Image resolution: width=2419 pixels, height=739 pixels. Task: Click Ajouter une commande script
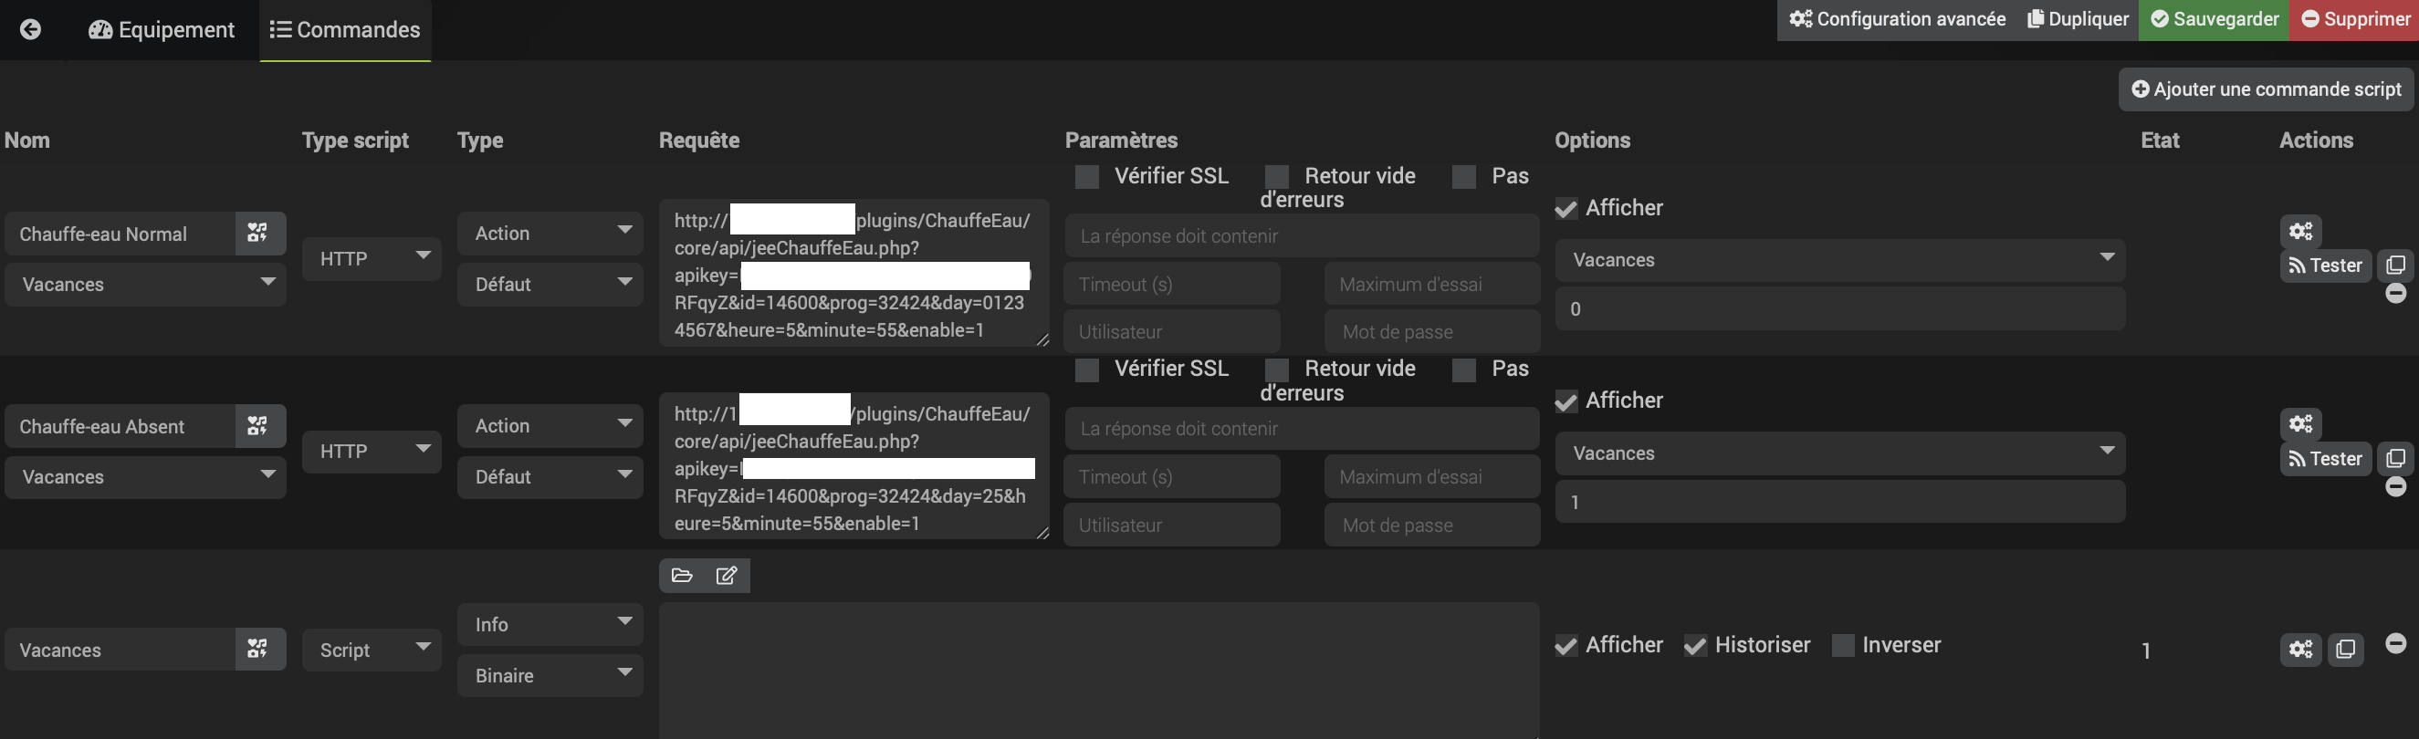click(2266, 89)
